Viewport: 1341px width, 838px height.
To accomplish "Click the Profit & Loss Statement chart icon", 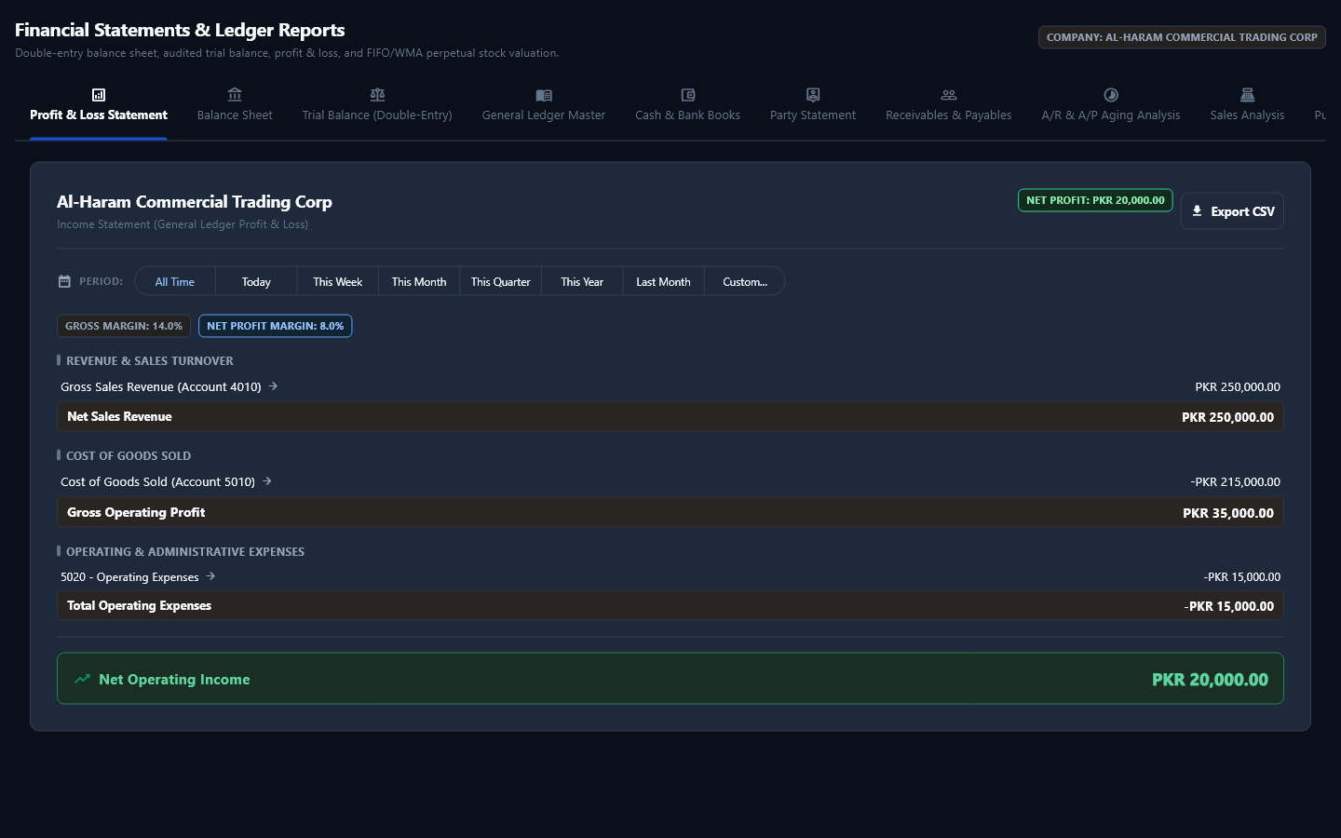I will 99,95.
